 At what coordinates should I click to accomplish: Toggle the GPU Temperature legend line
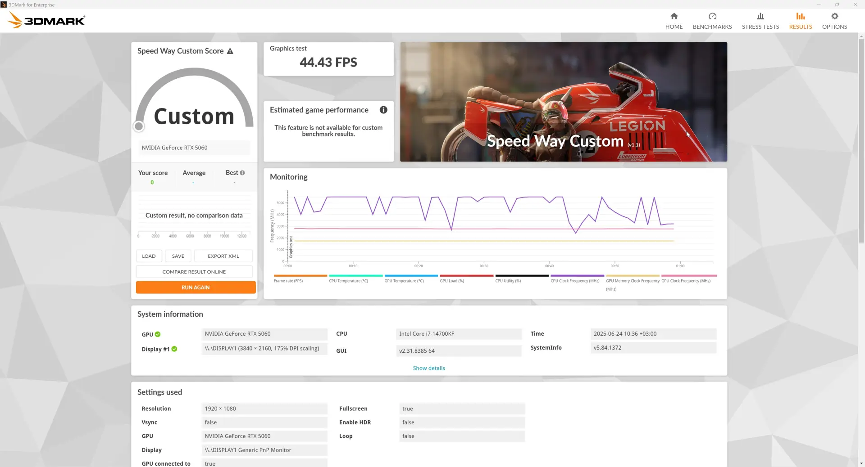point(411,278)
